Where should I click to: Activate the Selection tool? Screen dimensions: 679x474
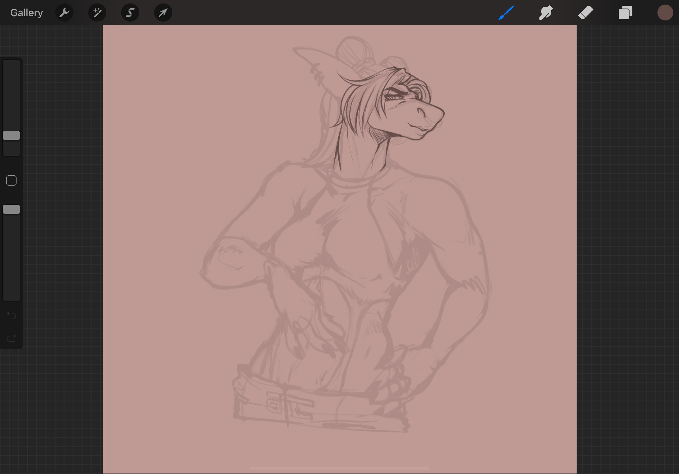130,13
